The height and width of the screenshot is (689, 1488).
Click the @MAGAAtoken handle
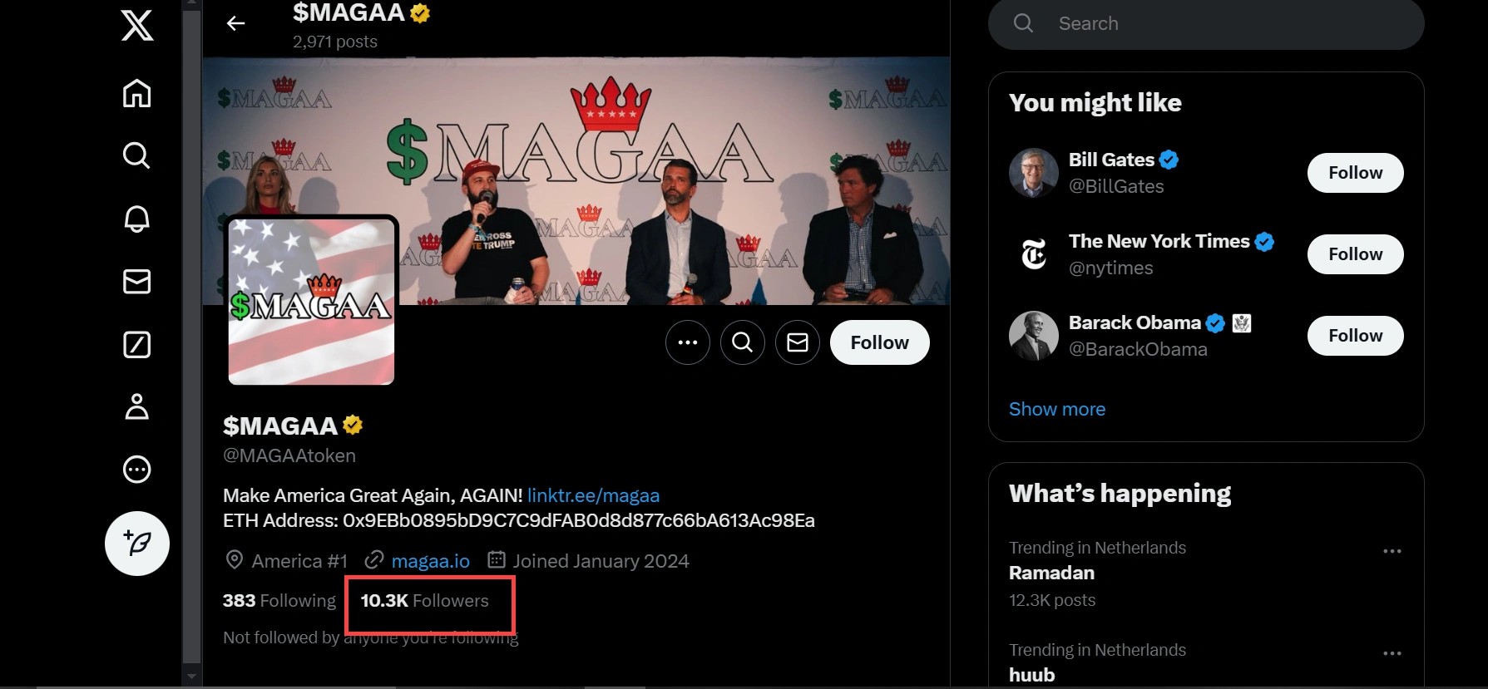pyautogui.click(x=289, y=455)
